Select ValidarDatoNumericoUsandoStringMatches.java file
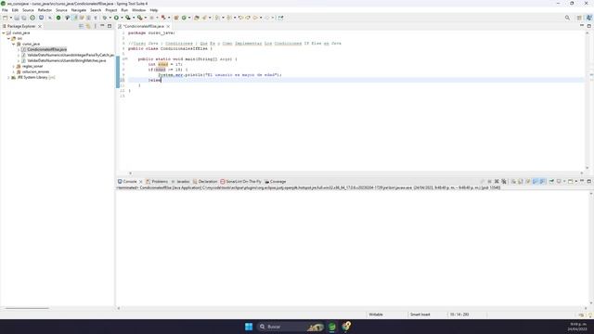Screen dimensions: 594x334 click(x=66, y=60)
